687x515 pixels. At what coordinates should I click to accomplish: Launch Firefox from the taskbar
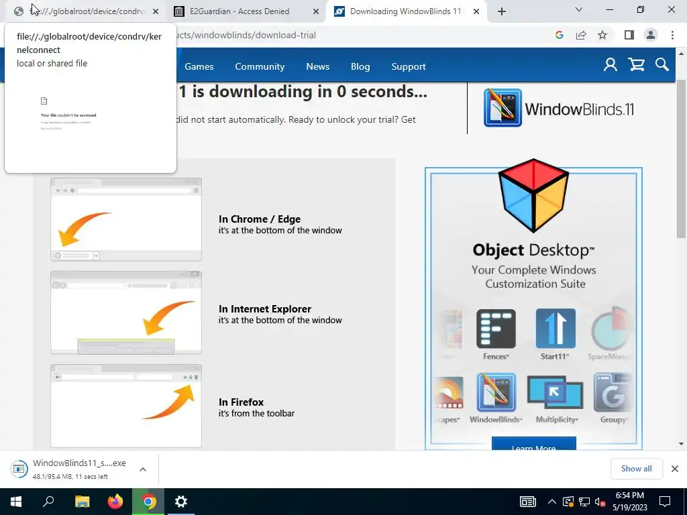(x=115, y=502)
